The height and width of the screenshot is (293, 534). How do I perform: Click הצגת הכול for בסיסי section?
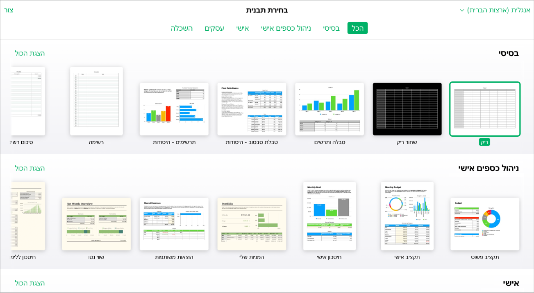tap(30, 53)
